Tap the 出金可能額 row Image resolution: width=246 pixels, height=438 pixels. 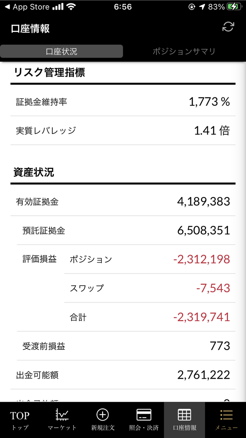[x=123, y=375]
